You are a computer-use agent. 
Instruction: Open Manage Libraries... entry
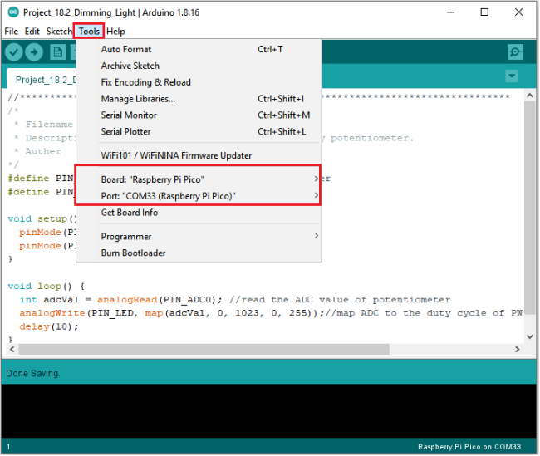click(x=199, y=99)
